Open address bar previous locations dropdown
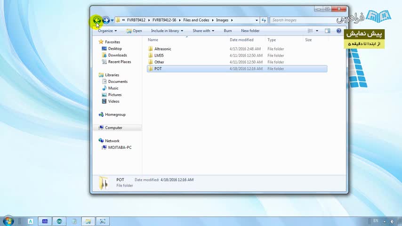Viewport: 402px width, 226px height. [257, 20]
